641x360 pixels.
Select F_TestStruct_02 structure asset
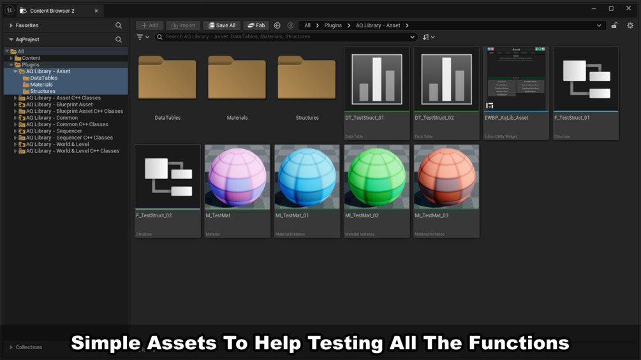click(168, 191)
